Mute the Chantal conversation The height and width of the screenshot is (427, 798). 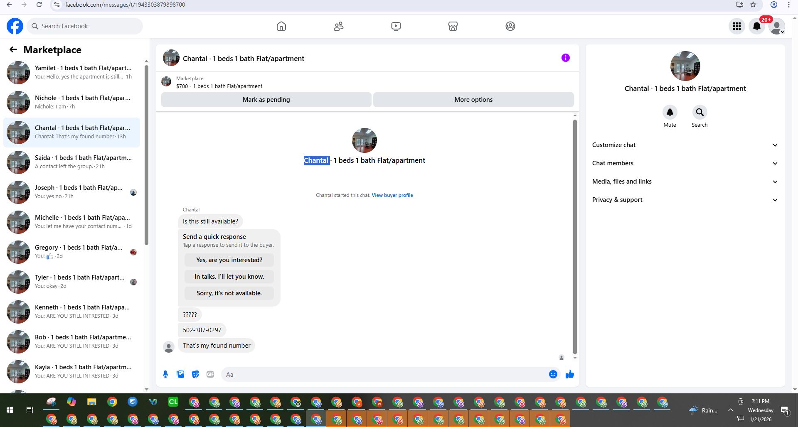click(x=670, y=112)
